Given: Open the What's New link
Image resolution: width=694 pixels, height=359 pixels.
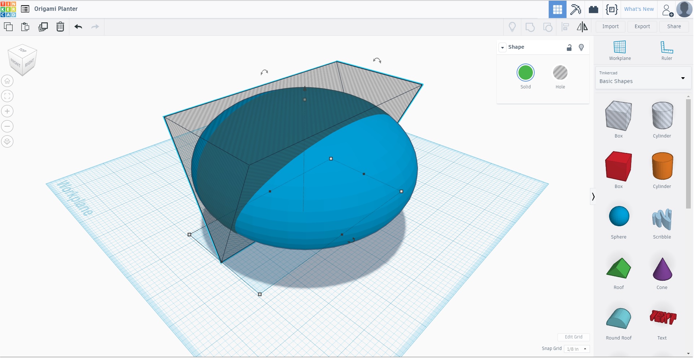Looking at the screenshot, I should tap(639, 9).
